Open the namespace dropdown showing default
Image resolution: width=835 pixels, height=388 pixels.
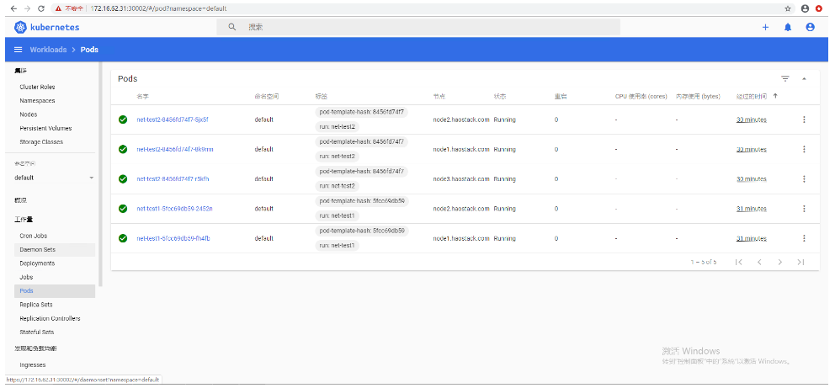point(54,178)
